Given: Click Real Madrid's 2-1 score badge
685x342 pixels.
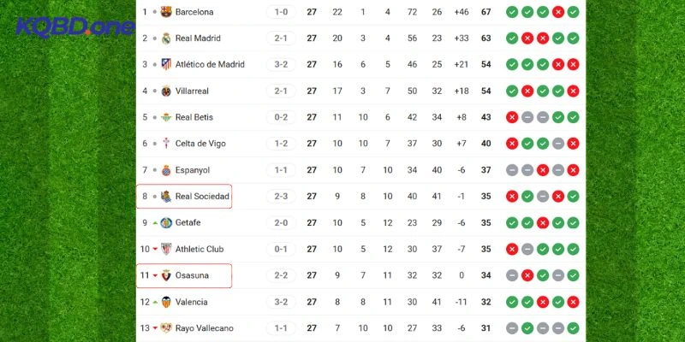Looking at the screenshot, I should [281, 38].
